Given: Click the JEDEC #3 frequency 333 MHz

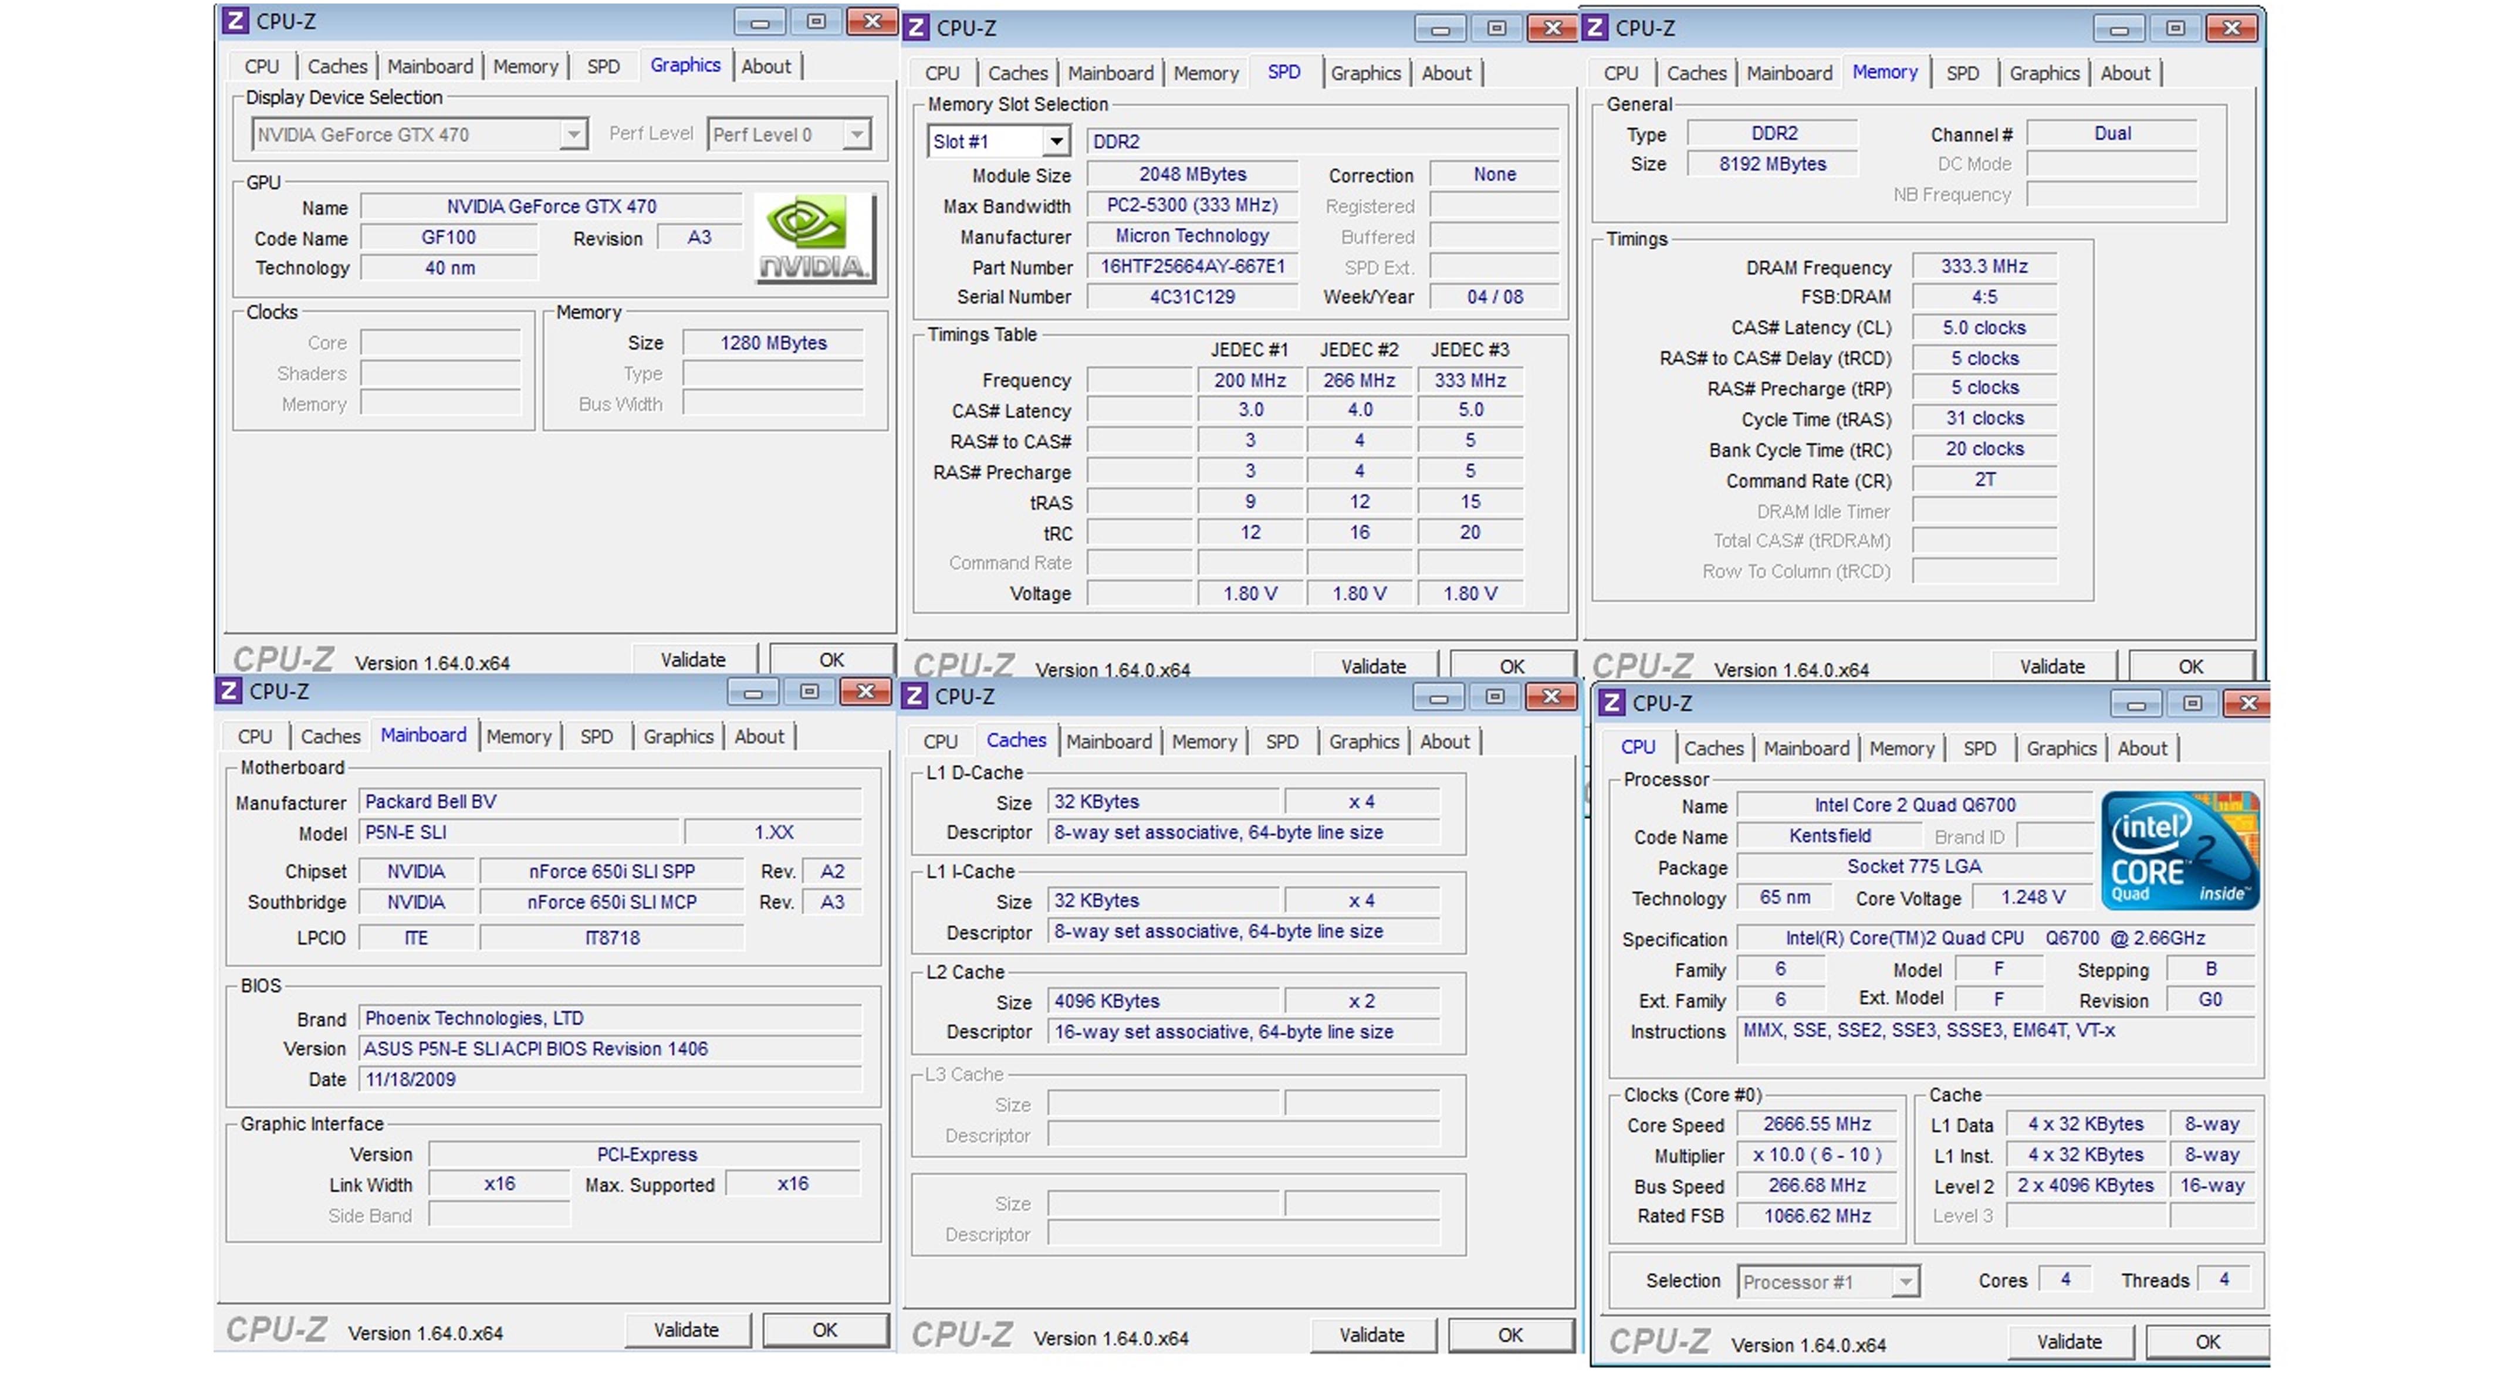Looking at the screenshot, I should (x=1470, y=380).
